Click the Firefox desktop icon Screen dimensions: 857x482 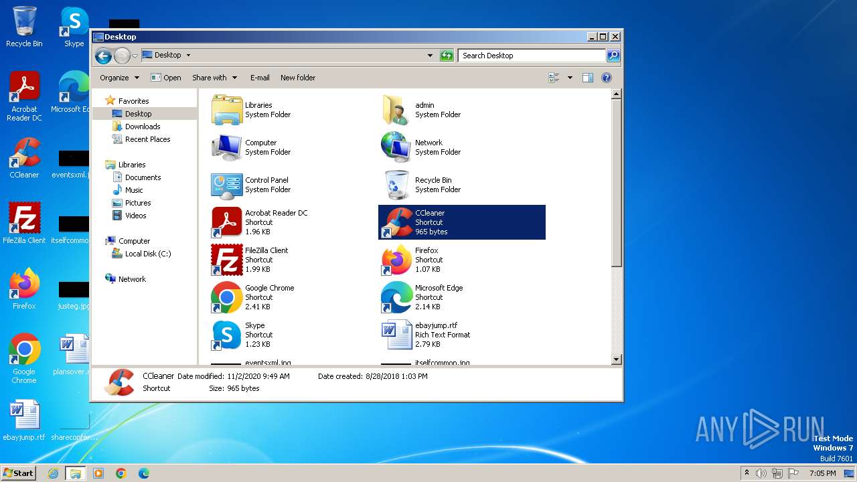coord(24,289)
